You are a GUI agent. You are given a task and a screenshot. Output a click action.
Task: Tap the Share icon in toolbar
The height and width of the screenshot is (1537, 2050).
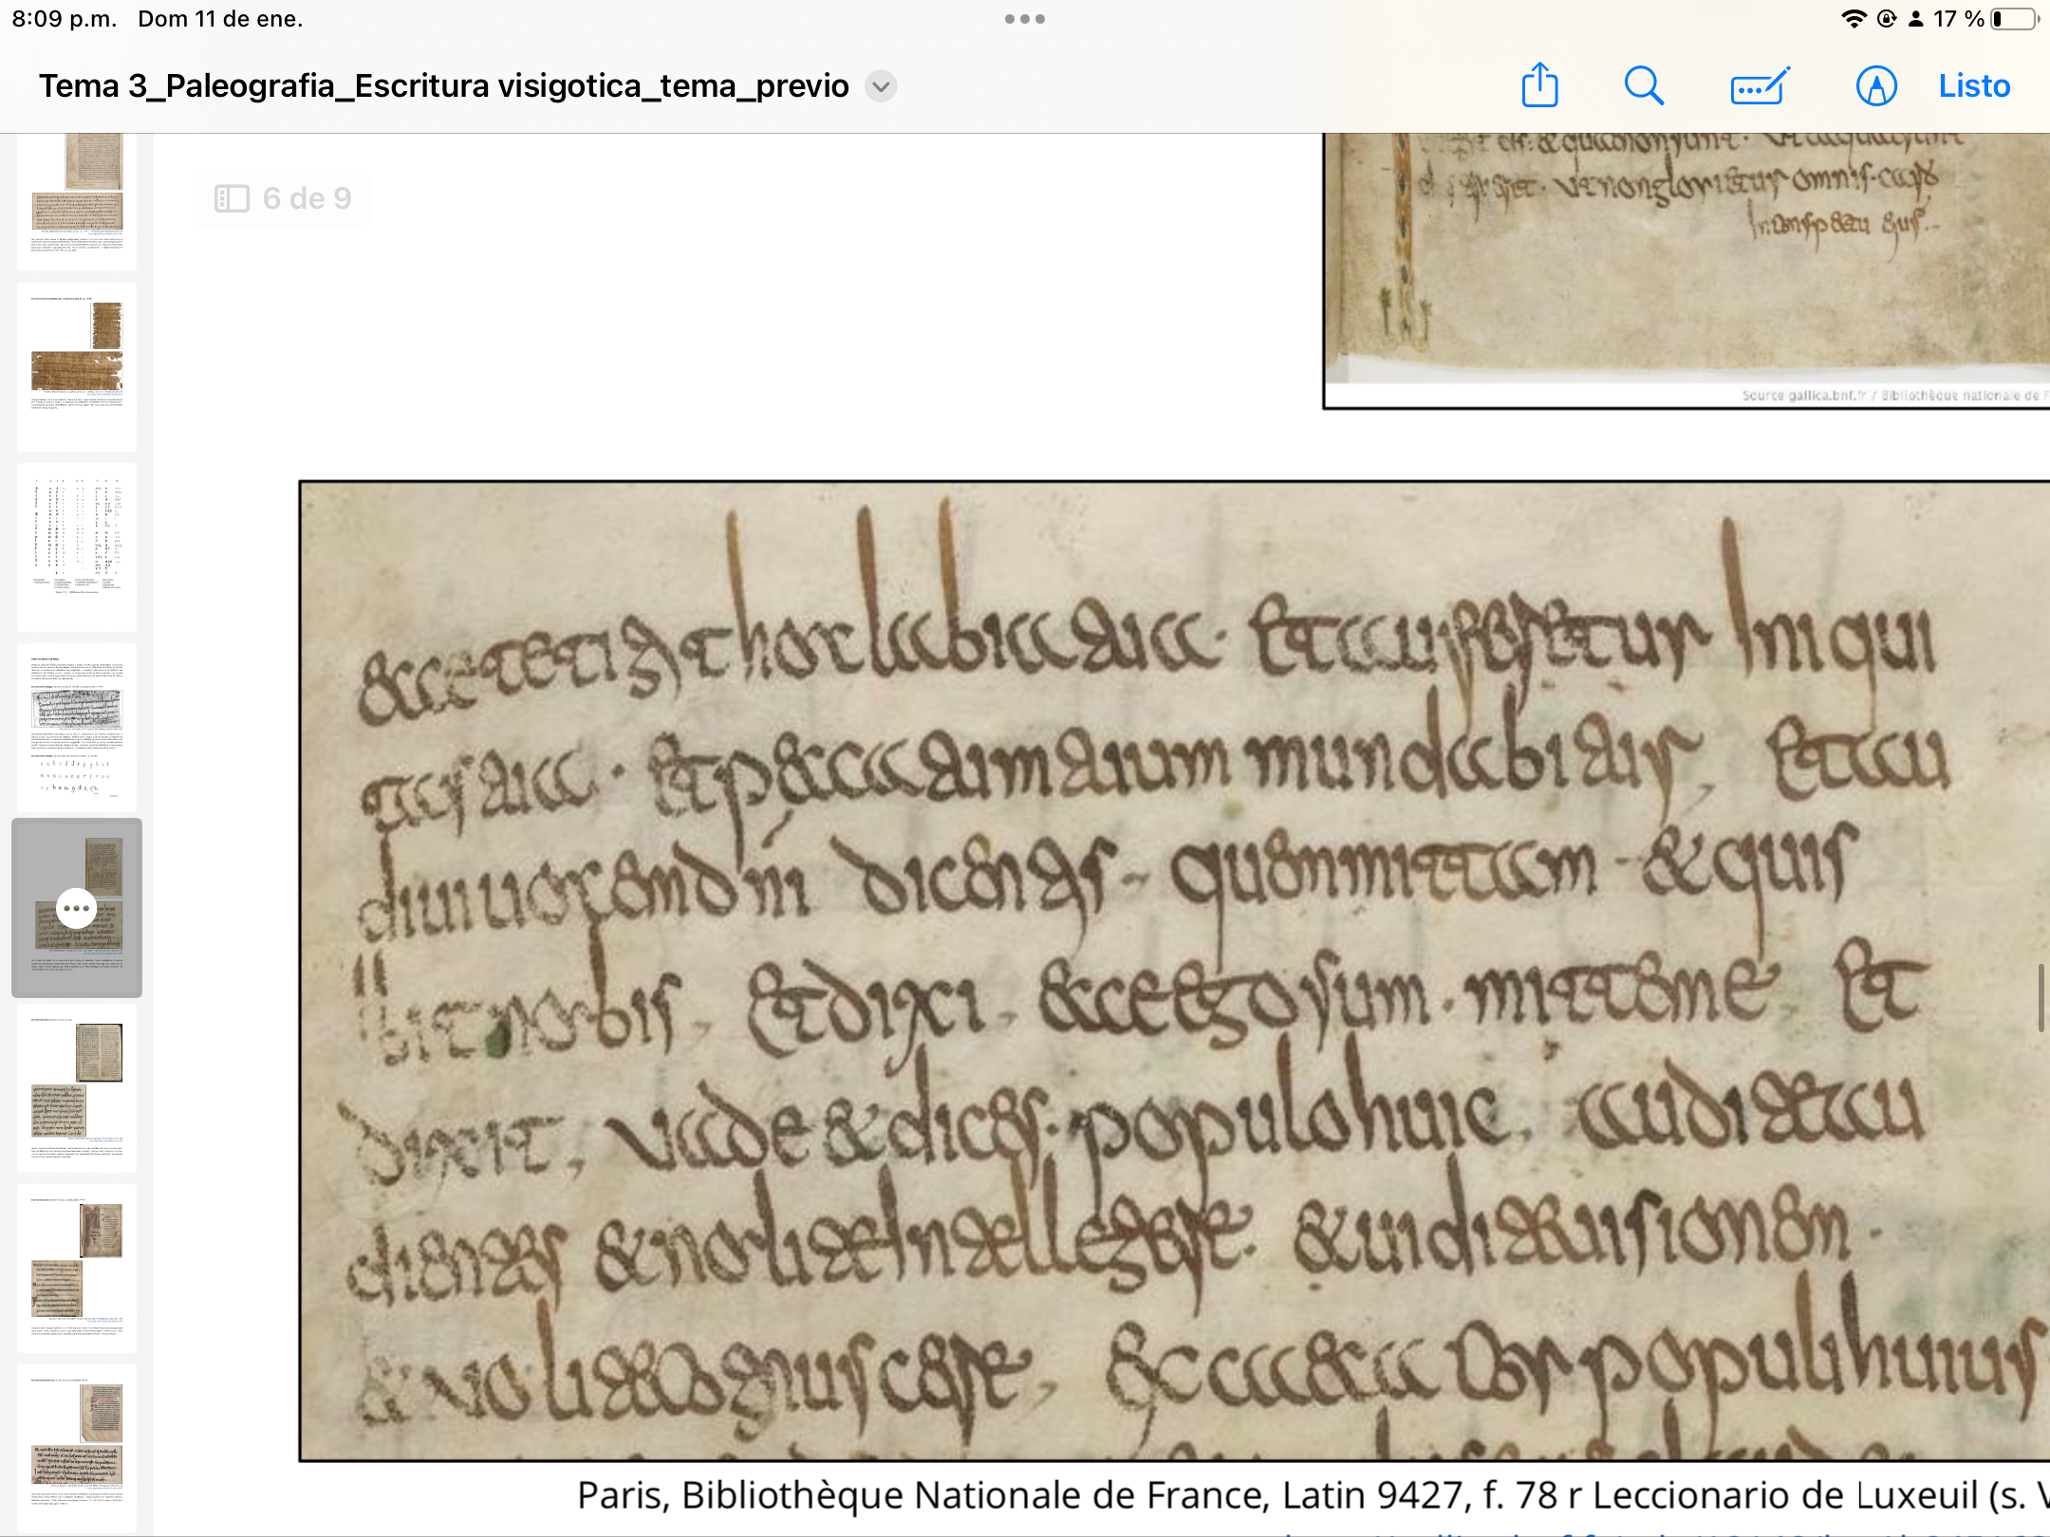tap(1539, 86)
